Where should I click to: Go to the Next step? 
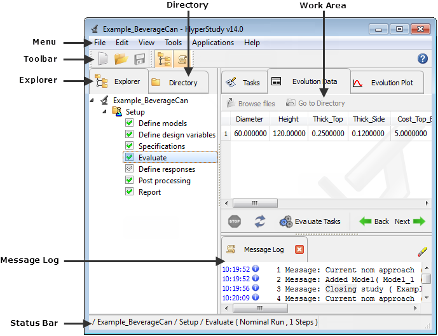(x=410, y=221)
